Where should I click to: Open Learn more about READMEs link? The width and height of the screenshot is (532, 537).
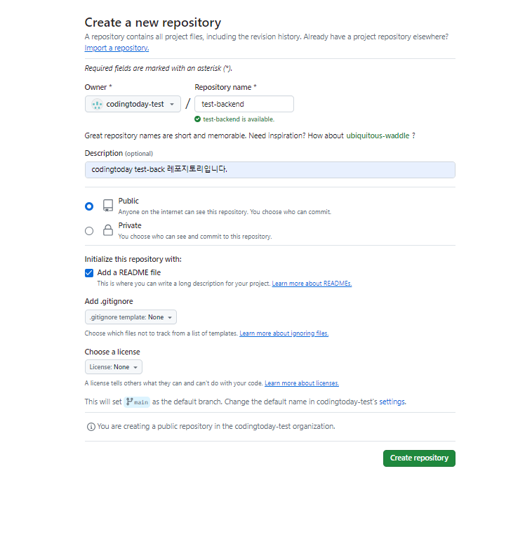(312, 284)
